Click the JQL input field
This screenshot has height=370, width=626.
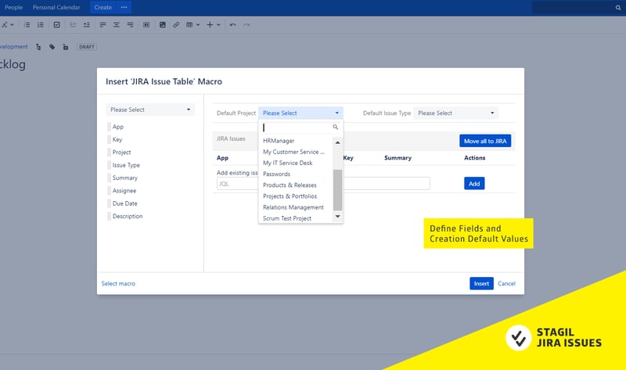click(x=323, y=184)
